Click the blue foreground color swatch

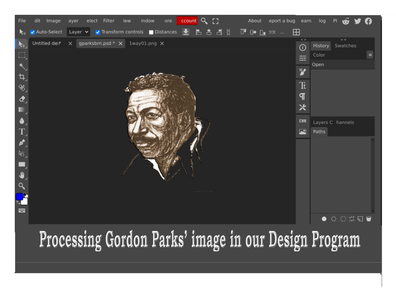[x=19, y=197]
